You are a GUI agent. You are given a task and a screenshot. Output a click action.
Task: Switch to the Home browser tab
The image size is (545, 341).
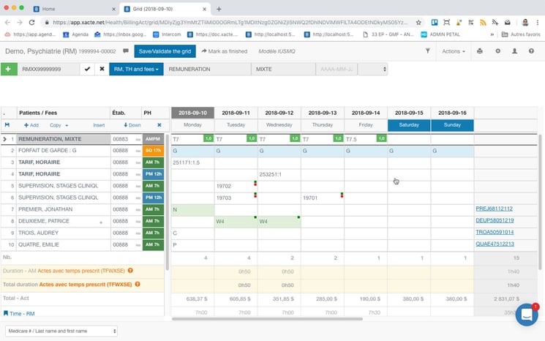point(75,9)
